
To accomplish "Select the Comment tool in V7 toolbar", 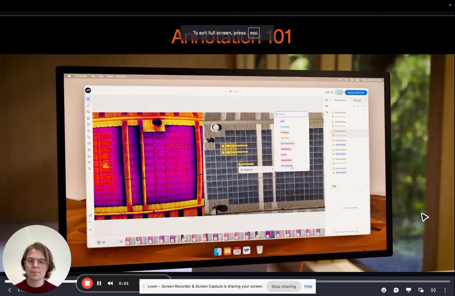I will click(89, 162).
